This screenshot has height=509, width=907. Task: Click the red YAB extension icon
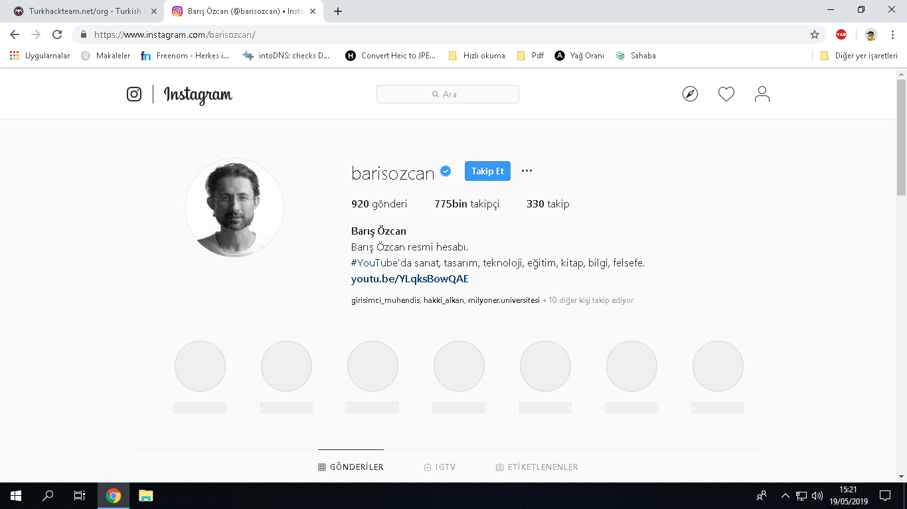(x=841, y=34)
